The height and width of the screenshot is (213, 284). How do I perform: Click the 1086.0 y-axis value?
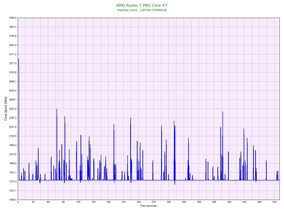pos(13,200)
